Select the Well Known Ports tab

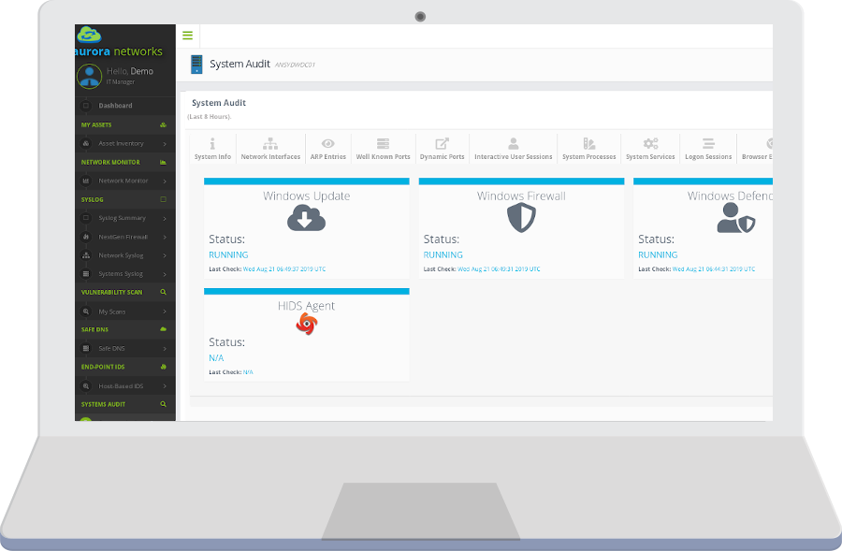tap(383, 148)
